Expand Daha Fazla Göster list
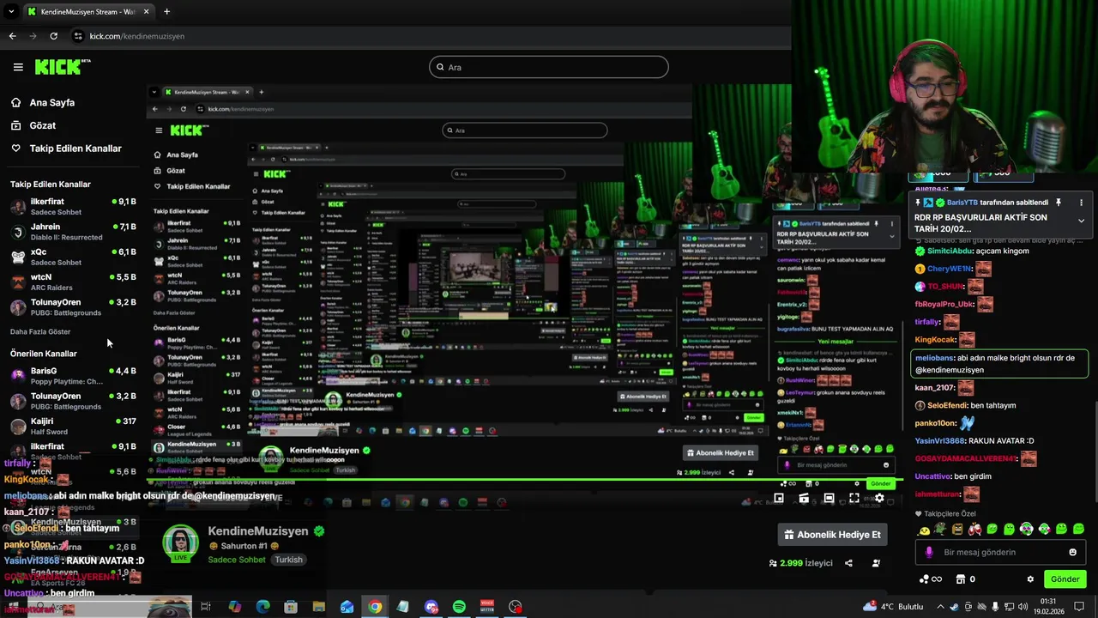This screenshot has width=1098, height=618. (40, 331)
